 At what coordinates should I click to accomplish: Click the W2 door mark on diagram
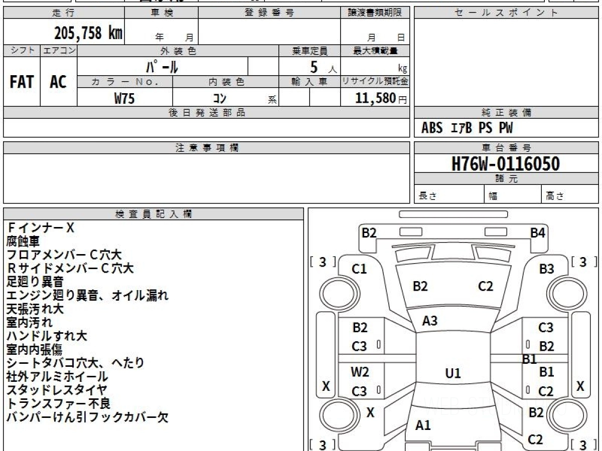[x=360, y=372]
